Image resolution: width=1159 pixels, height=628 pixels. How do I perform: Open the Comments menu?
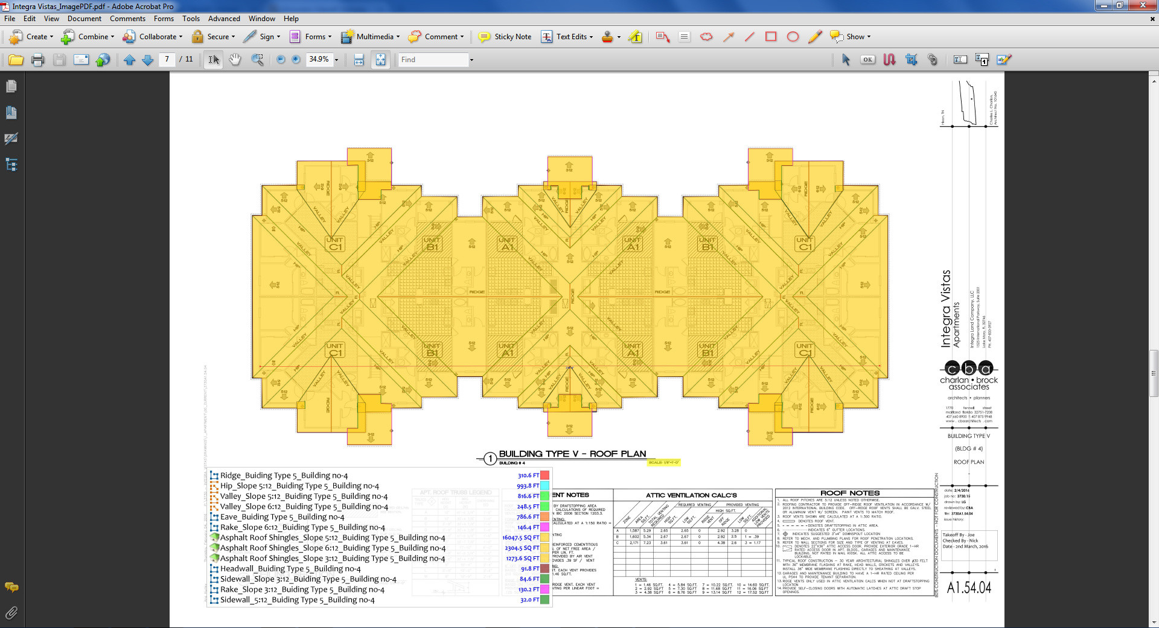pyautogui.click(x=127, y=19)
